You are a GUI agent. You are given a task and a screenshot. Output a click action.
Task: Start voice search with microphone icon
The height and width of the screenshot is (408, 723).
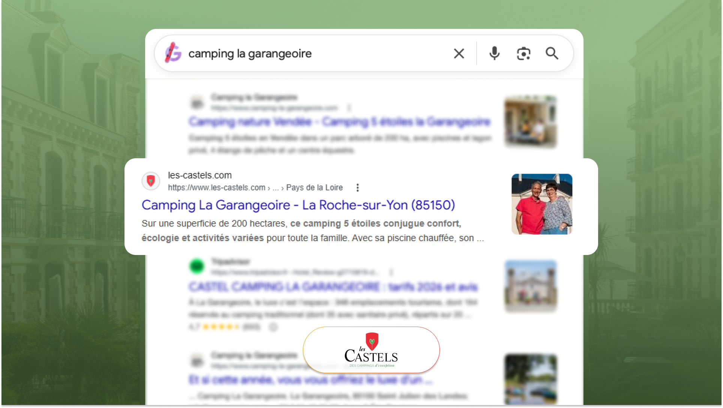494,54
